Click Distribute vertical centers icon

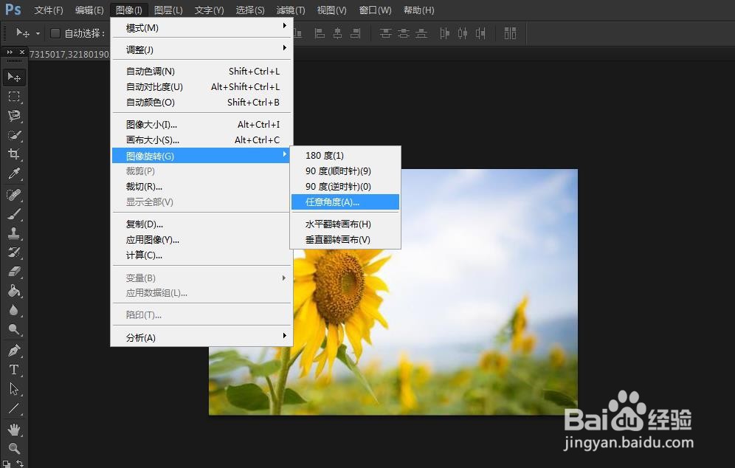click(x=404, y=33)
